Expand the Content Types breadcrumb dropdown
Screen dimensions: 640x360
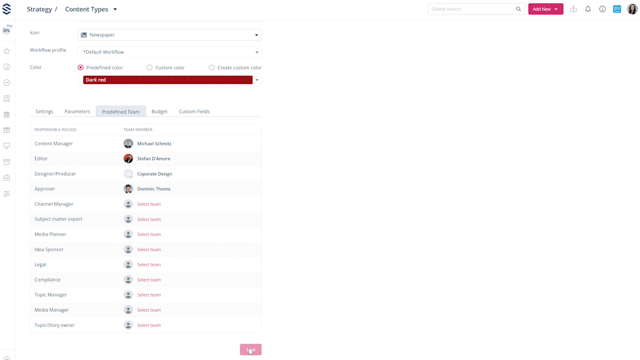point(115,9)
